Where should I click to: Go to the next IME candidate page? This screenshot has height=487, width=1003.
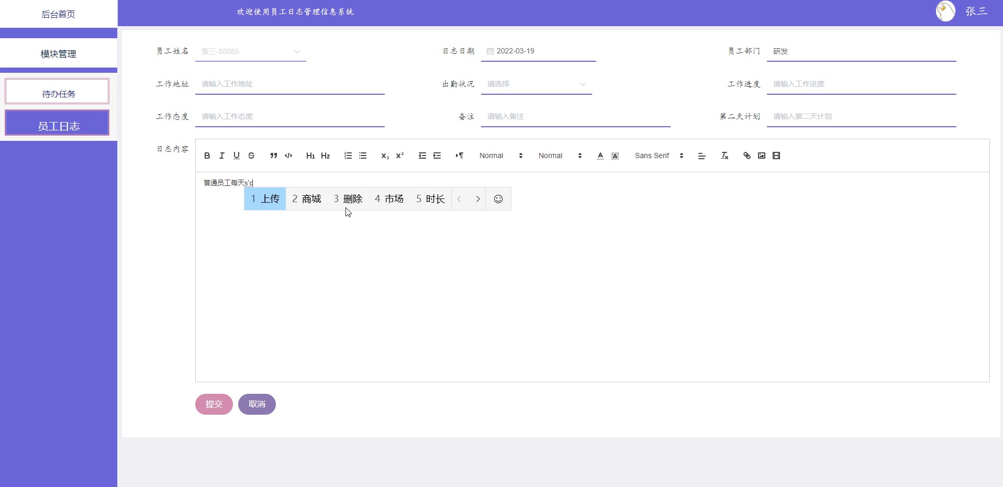[x=477, y=199]
